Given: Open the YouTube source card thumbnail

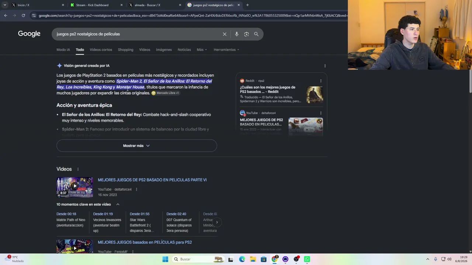Looking at the screenshot, I should pos(305,126).
